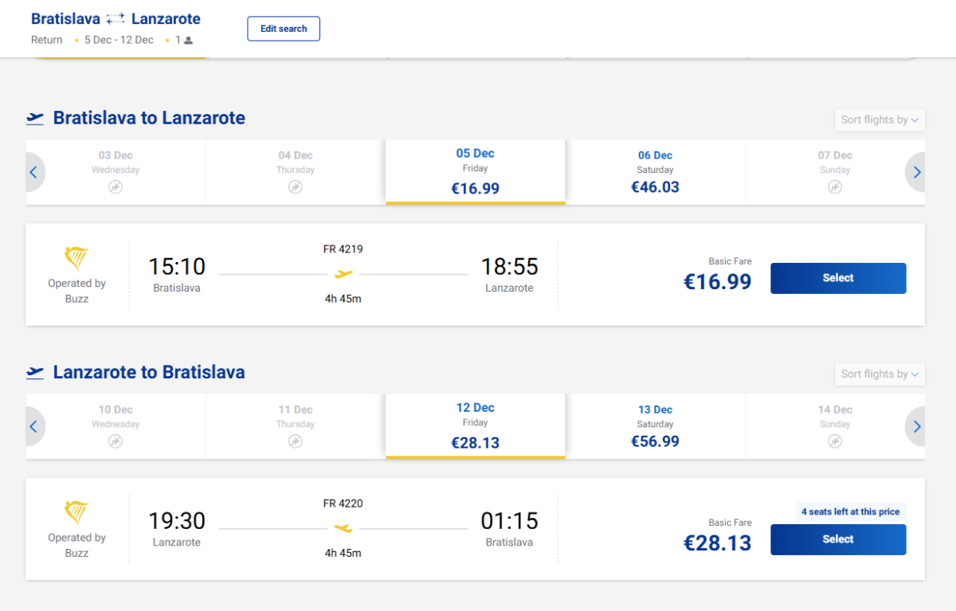Screen dimensions: 956x611
Task: Click the plane icon beside Lanzarote to Bratislava heading
Action: 35,373
